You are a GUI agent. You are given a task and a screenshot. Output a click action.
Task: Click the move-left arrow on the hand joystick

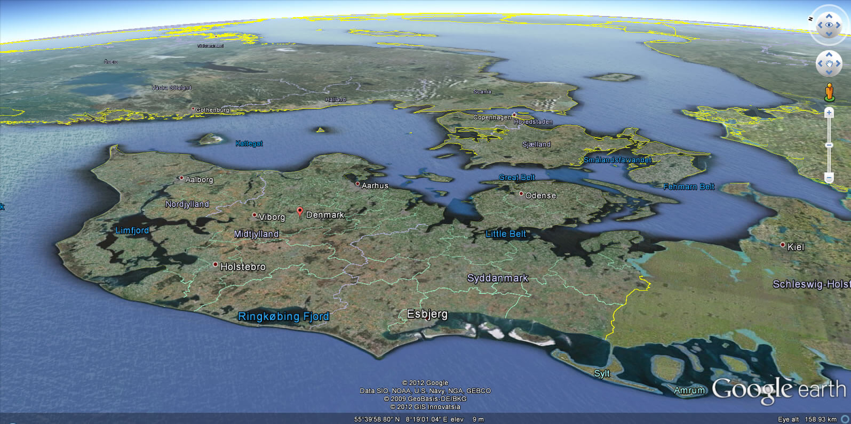(x=820, y=64)
